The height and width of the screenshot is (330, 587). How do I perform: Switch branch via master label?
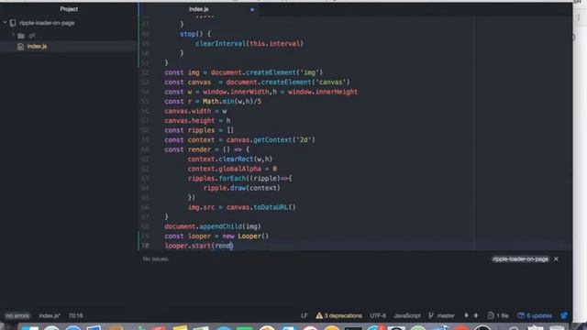coord(446,315)
